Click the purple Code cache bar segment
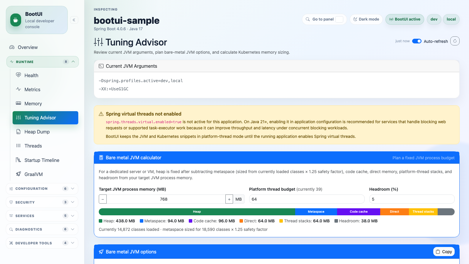Screen dimensions: 469x264 [358, 212]
